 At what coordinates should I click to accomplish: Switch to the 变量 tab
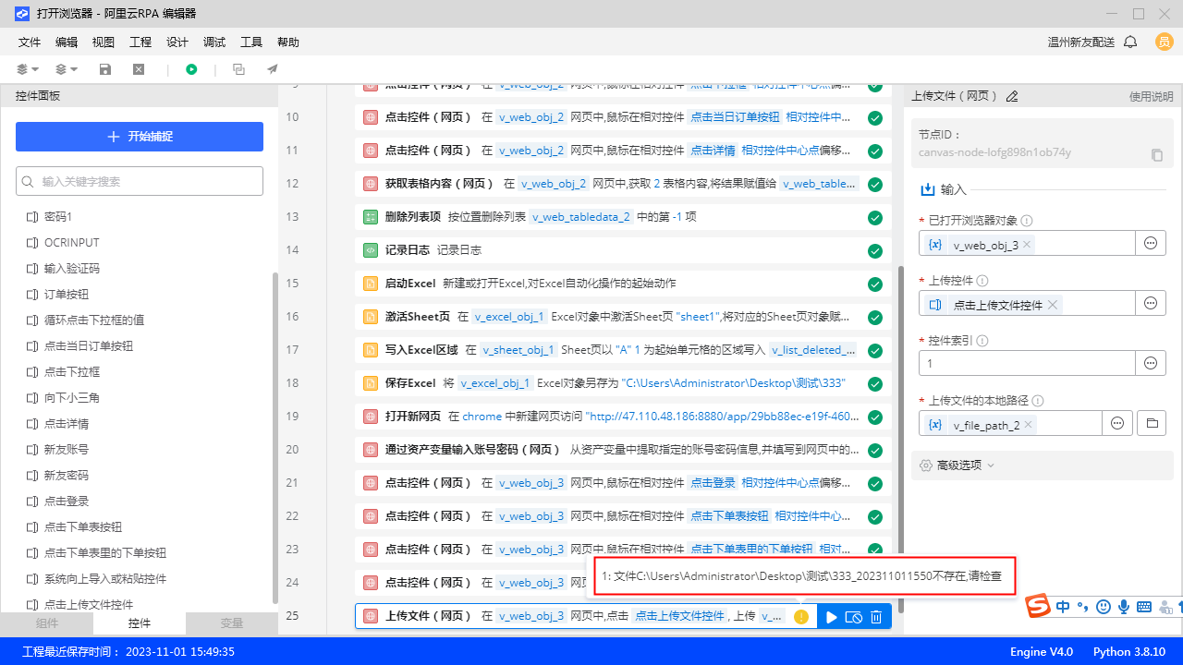click(x=232, y=623)
